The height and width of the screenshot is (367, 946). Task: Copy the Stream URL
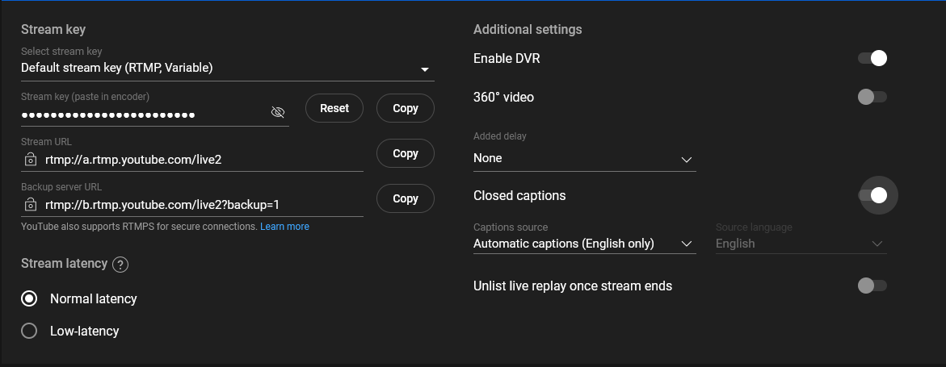406,153
